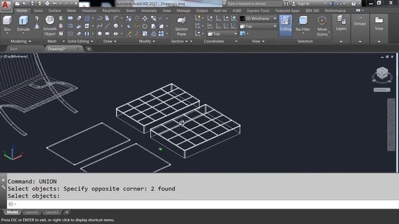Viewport: 399px width, 224px height.
Task: Click the command line input field
Action: pyautogui.click(x=203, y=204)
